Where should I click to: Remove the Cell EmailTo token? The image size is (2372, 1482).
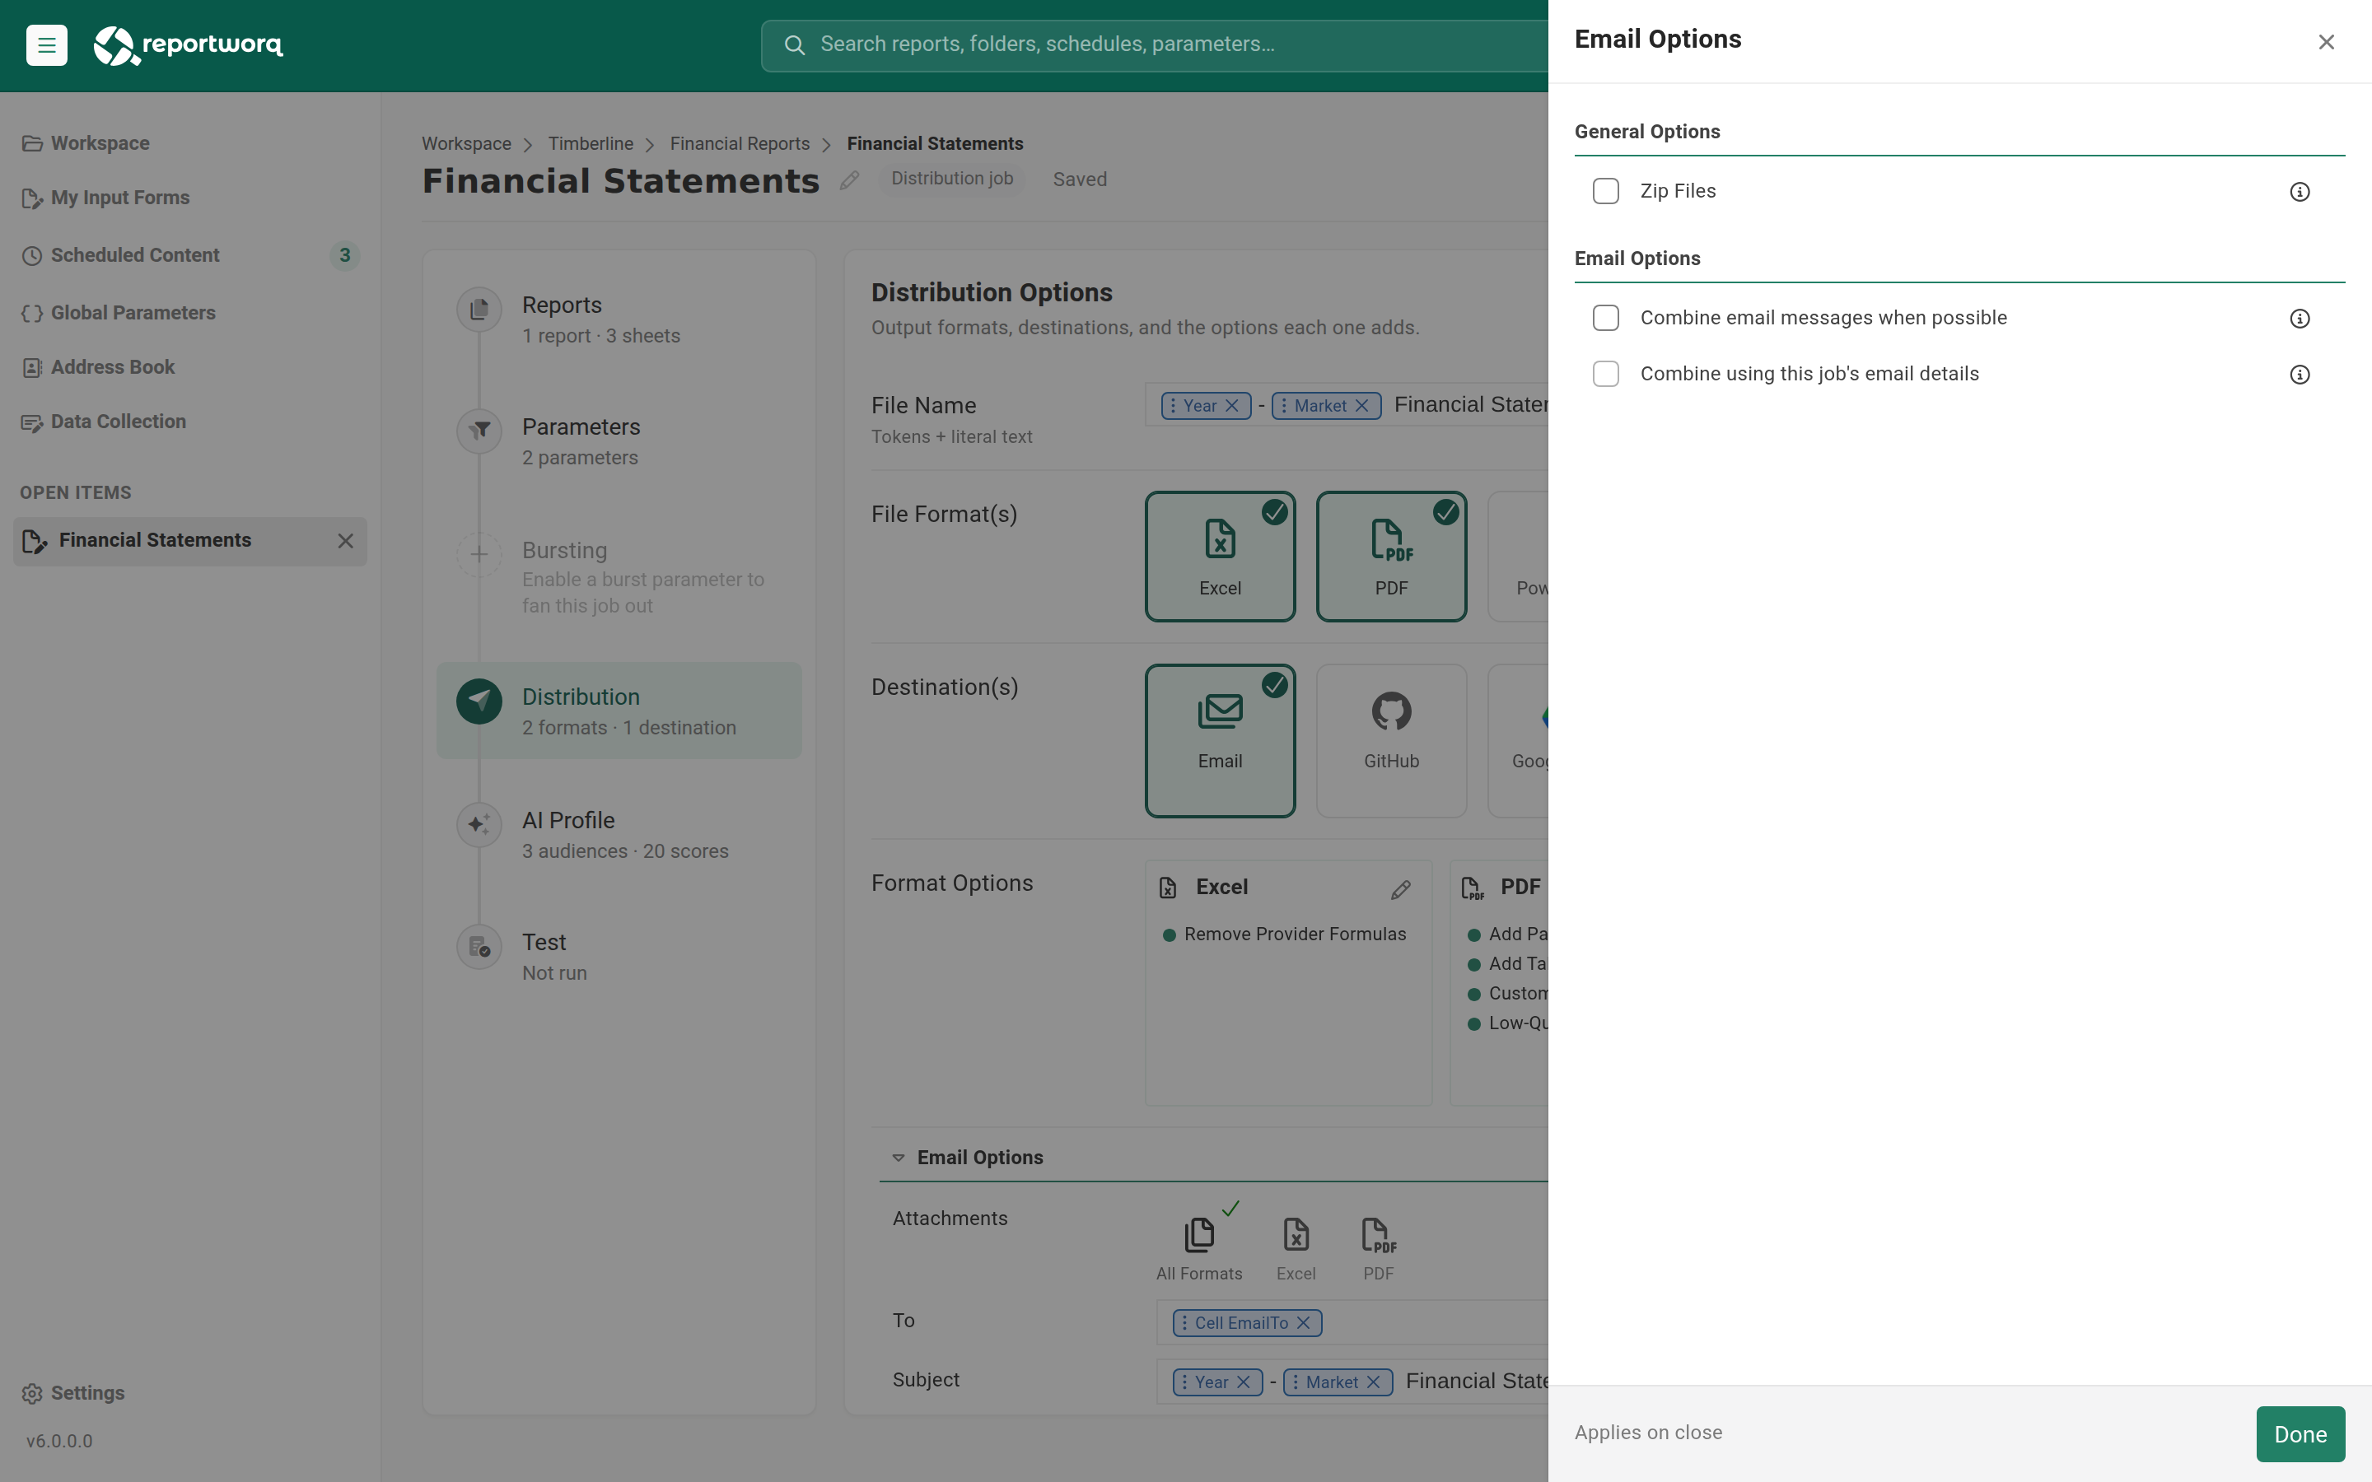pos(1304,1323)
